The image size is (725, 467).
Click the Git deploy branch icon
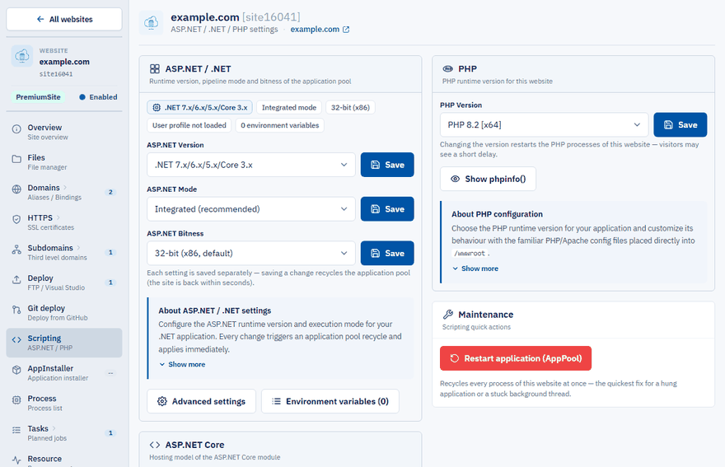point(16,310)
